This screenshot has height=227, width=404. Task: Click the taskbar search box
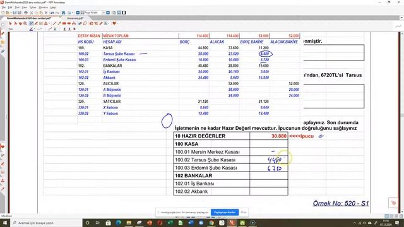[46, 223]
